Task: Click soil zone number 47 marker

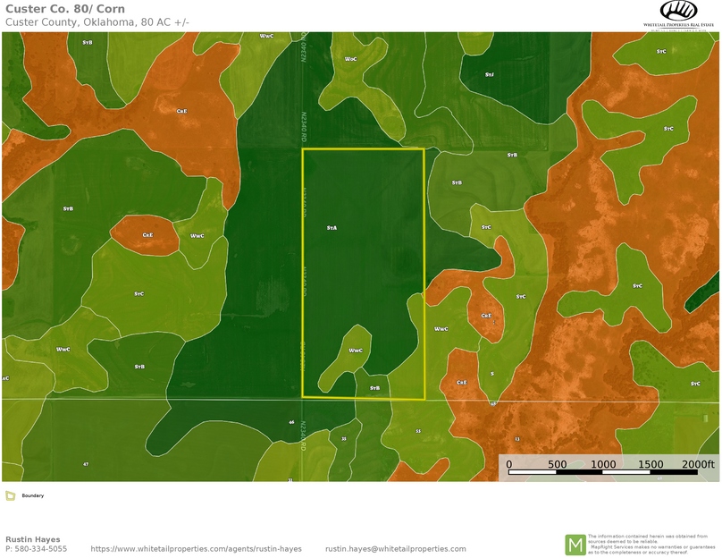Action: [86, 464]
